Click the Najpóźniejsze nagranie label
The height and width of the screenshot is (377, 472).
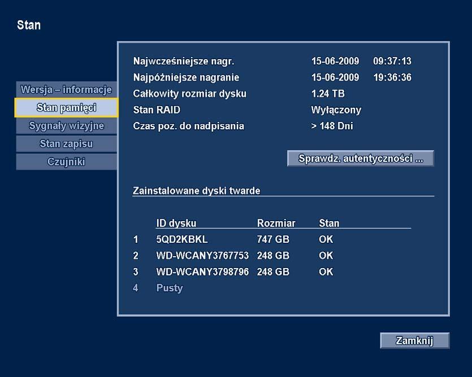(x=186, y=77)
